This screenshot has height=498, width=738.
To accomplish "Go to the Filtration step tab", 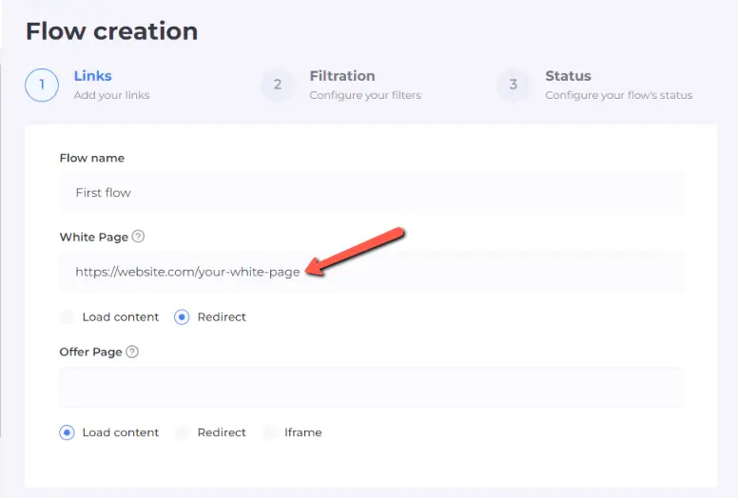I will tap(341, 76).
